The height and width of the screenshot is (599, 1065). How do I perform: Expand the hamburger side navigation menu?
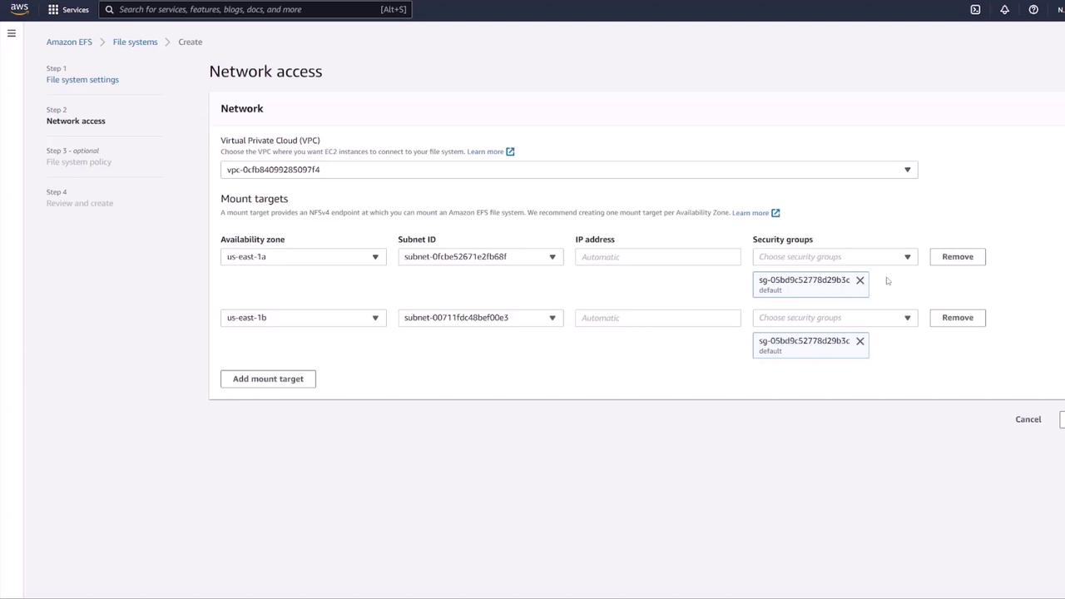(12, 33)
